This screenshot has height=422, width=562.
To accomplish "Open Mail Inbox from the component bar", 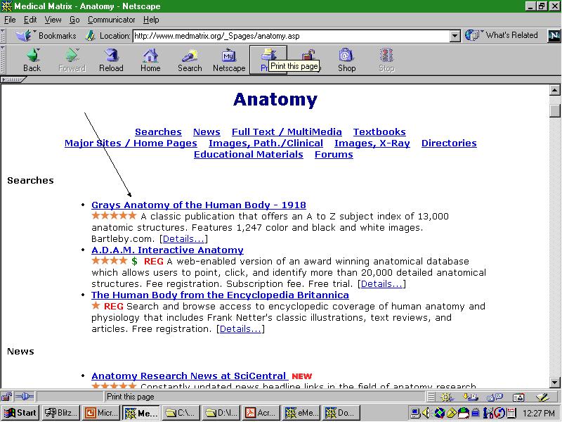I will click(x=471, y=397).
